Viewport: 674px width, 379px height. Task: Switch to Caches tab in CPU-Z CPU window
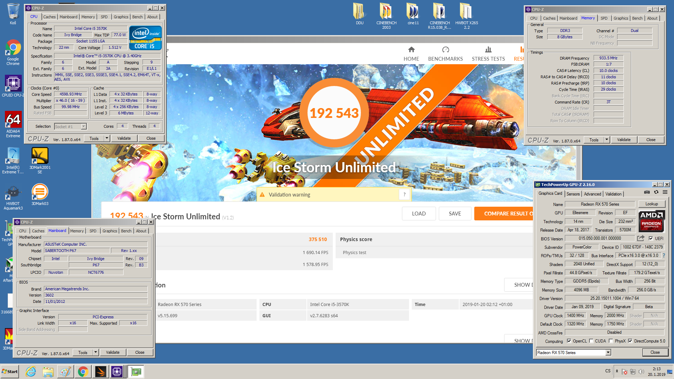49,17
